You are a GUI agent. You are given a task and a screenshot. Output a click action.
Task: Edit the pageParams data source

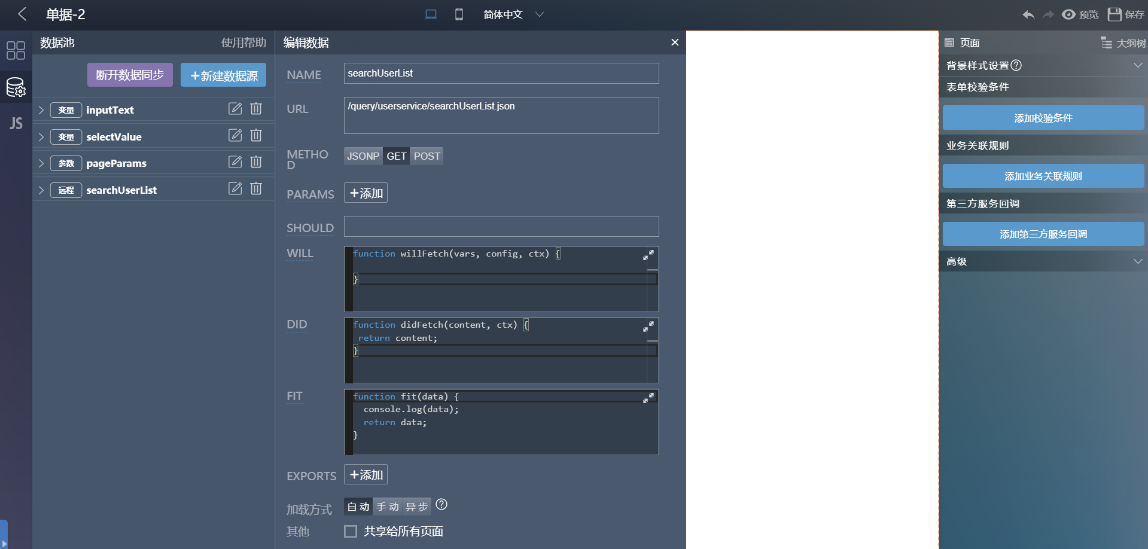[x=235, y=161]
